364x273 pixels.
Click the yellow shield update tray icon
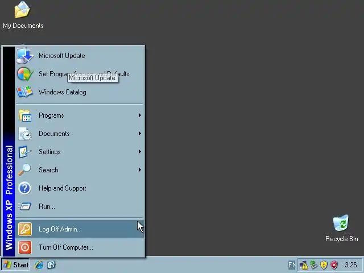324,265
